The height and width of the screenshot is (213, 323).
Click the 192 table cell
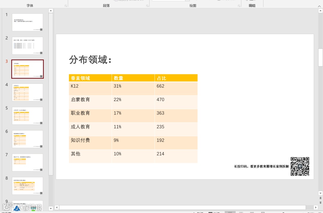[176, 143]
